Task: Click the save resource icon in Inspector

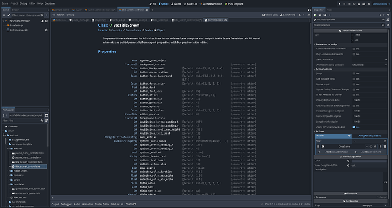Action: tap(325, 15)
